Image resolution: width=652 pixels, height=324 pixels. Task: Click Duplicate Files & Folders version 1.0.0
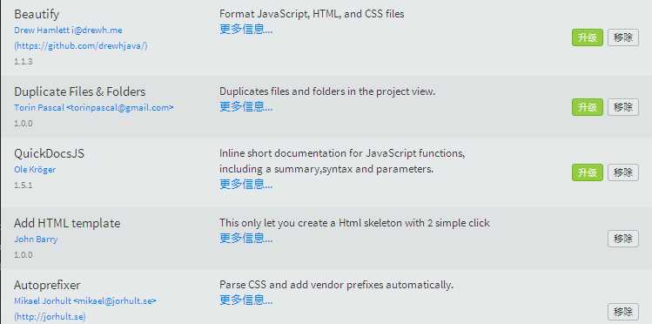click(24, 124)
